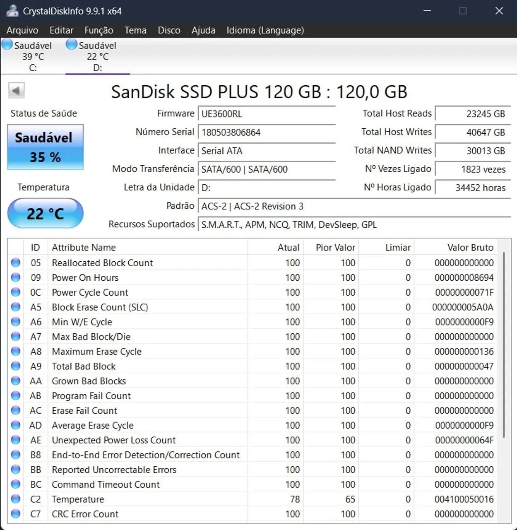Click the CrystalDiskInfo app icon in title bar

click(12, 11)
